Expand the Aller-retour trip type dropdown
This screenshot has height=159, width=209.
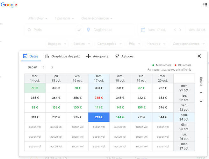(x=38, y=18)
